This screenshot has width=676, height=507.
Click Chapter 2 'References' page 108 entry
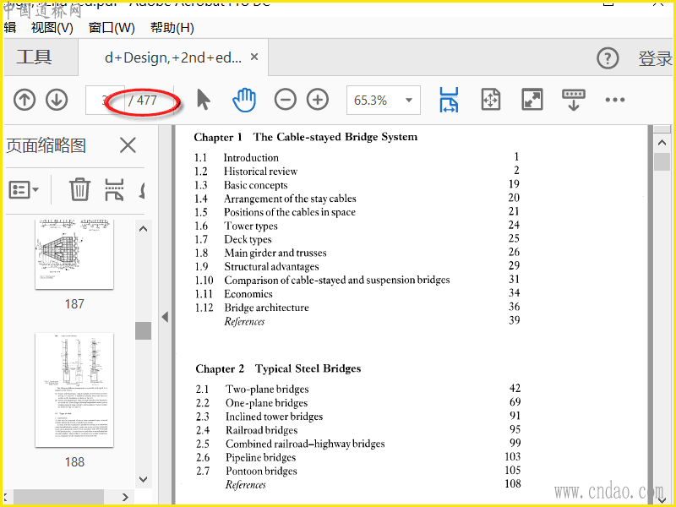click(x=246, y=485)
